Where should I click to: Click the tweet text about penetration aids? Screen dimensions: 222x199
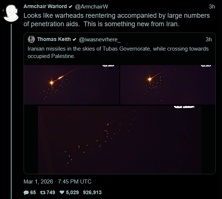[117, 20]
